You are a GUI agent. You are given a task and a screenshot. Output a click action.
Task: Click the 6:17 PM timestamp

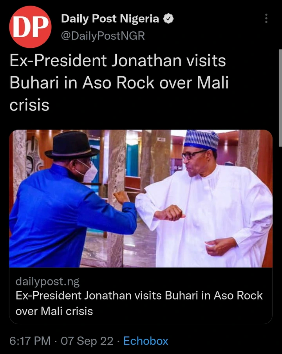pyautogui.click(x=30, y=341)
